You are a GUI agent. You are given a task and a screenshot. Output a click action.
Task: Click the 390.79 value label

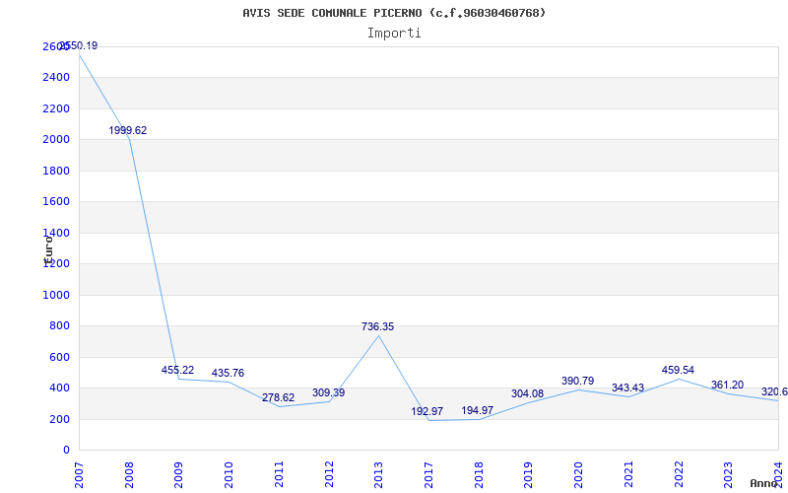(577, 381)
